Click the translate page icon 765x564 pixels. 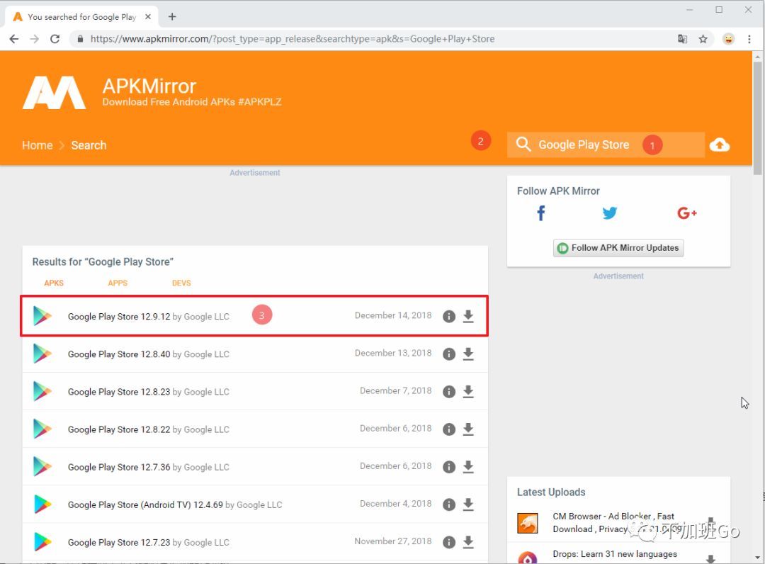click(x=683, y=39)
